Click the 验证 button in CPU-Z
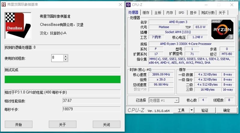 click(x=205, y=110)
